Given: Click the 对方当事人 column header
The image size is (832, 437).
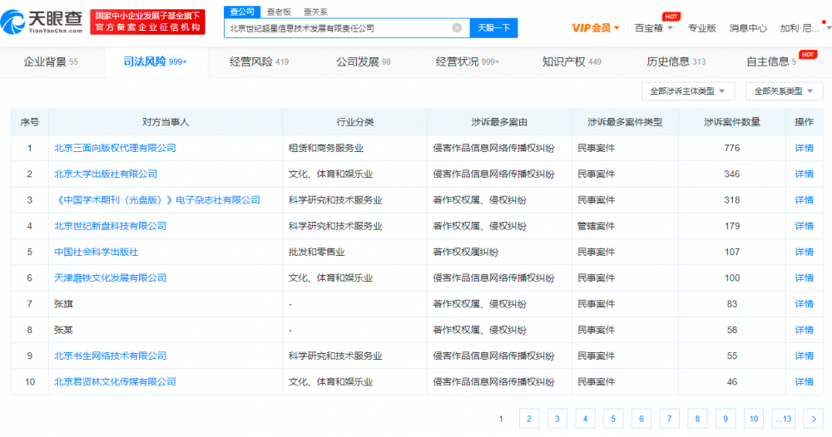Looking at the screenshot, I should tap(166, 122).
